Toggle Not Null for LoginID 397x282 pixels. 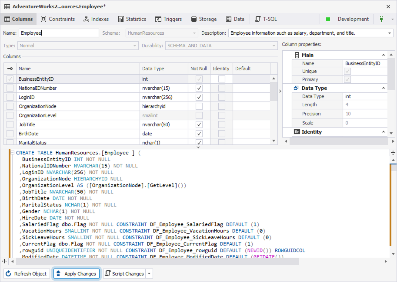point(199,97)
